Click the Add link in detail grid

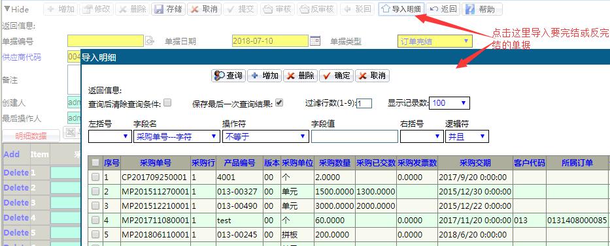11,155
